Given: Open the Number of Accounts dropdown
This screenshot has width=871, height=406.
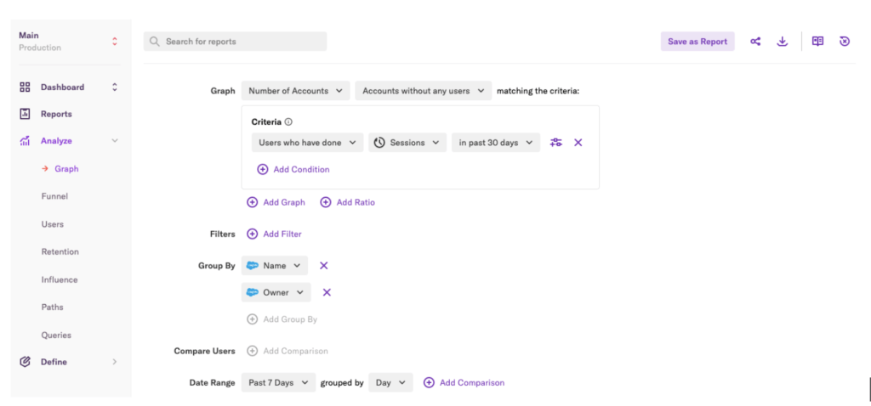Looking at the screenshot, I should 295,91.
